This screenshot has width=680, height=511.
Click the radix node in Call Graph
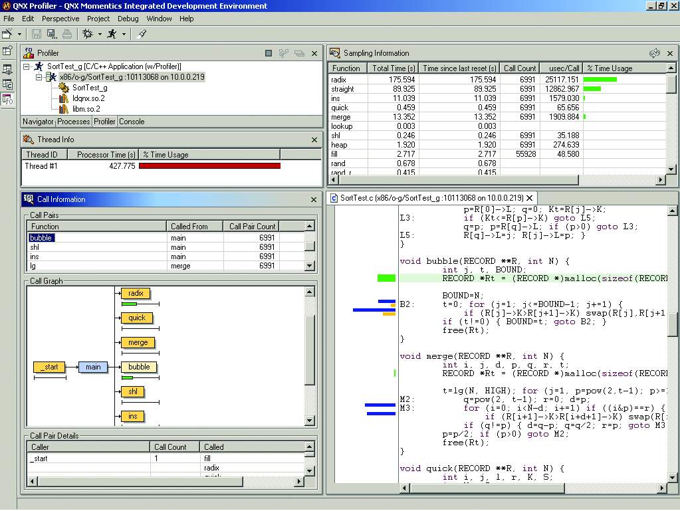[136, 294]
